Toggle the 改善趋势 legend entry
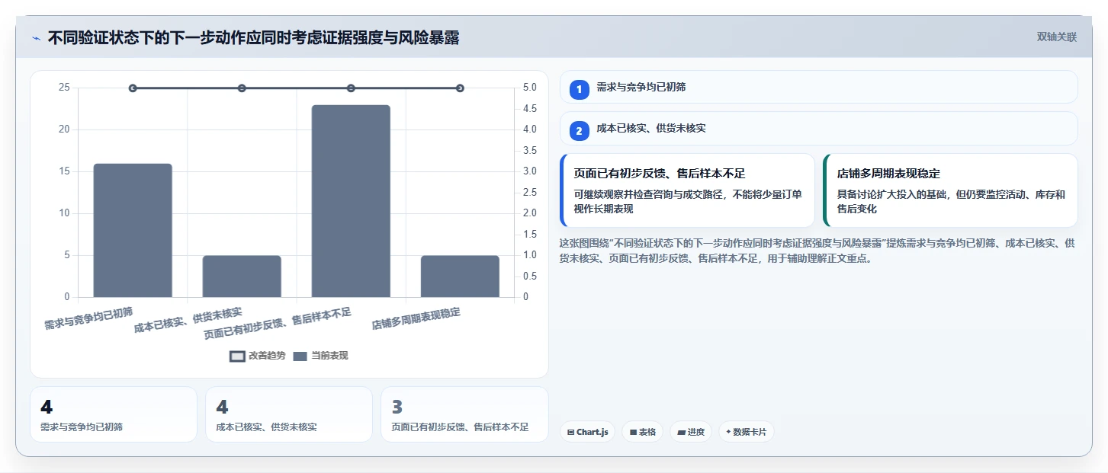This screenshot has height=473, width=1108. (x=258, y=356)
